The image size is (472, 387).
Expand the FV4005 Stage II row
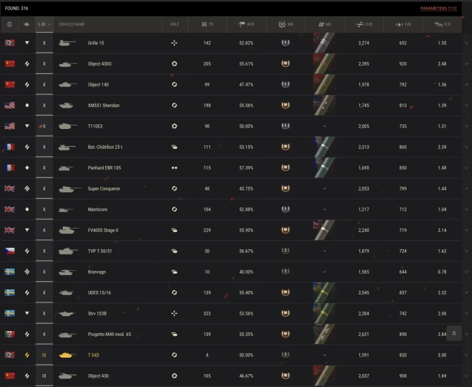point(467,230)
